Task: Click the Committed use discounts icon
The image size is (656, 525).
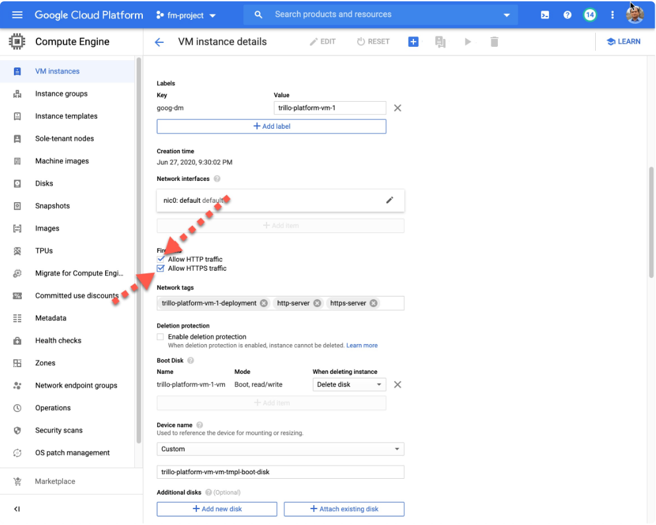Action: [17, 296]
